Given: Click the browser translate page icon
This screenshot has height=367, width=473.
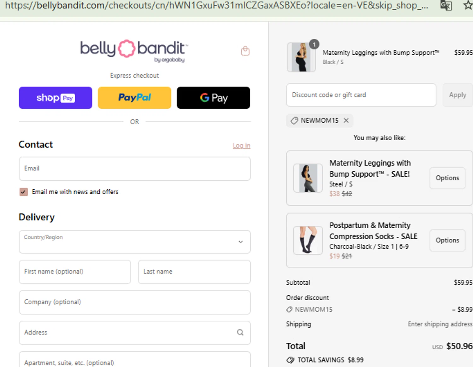Looking at the screenshot, I should coord(446,5).
